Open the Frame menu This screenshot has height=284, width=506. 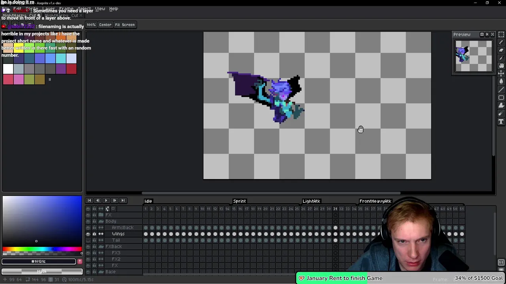tap(66, 9)
